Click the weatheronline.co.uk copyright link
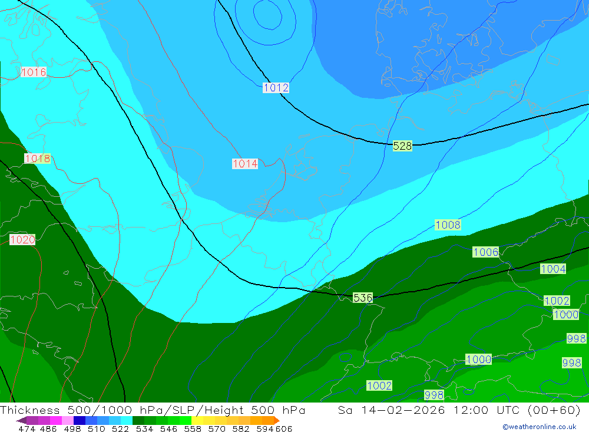Viewport: 589px width, 432px height. (540, 427)
